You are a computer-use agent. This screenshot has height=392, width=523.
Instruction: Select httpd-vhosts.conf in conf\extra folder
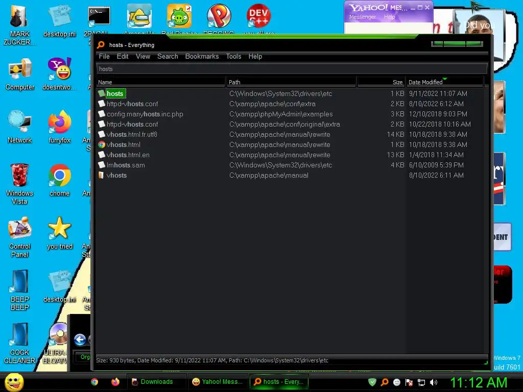point(132,104)
